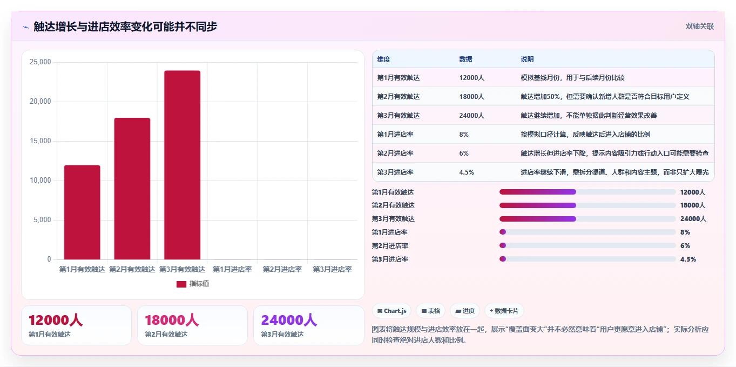
Task: Click the 18000人 progress bar
Action: pyautogui.click(x=588, y=205)
